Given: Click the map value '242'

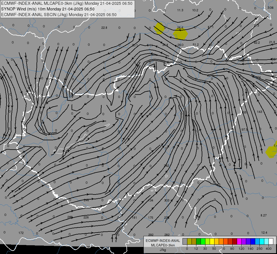Looking at the screenshot, I should coord(166,166).
